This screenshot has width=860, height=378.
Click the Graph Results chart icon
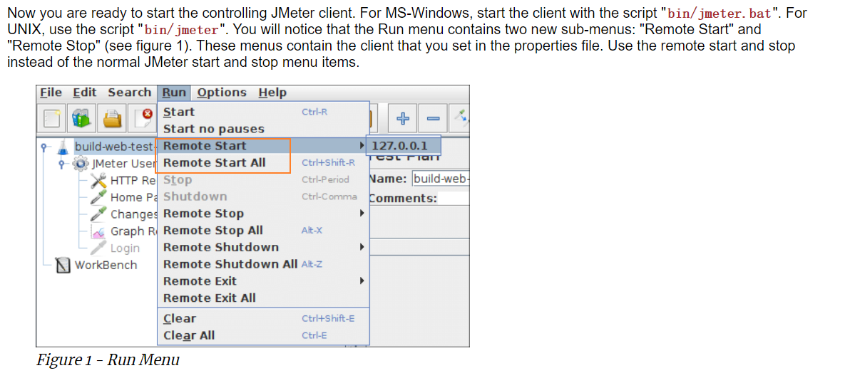pyautogui.click(x=98, y=231)
